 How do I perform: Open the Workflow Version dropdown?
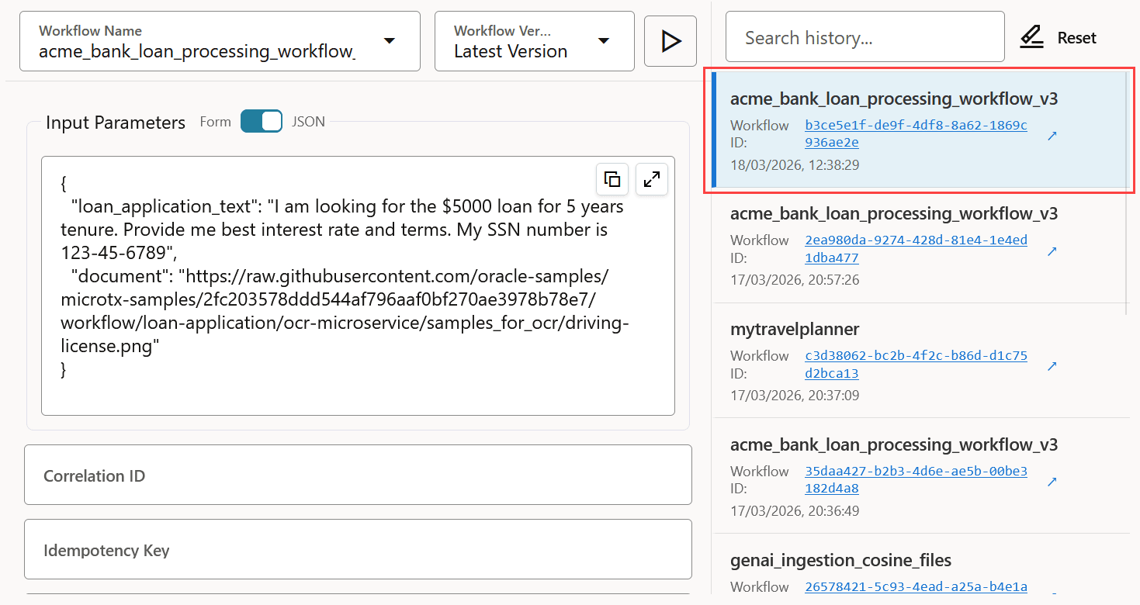tap(535, 41)
